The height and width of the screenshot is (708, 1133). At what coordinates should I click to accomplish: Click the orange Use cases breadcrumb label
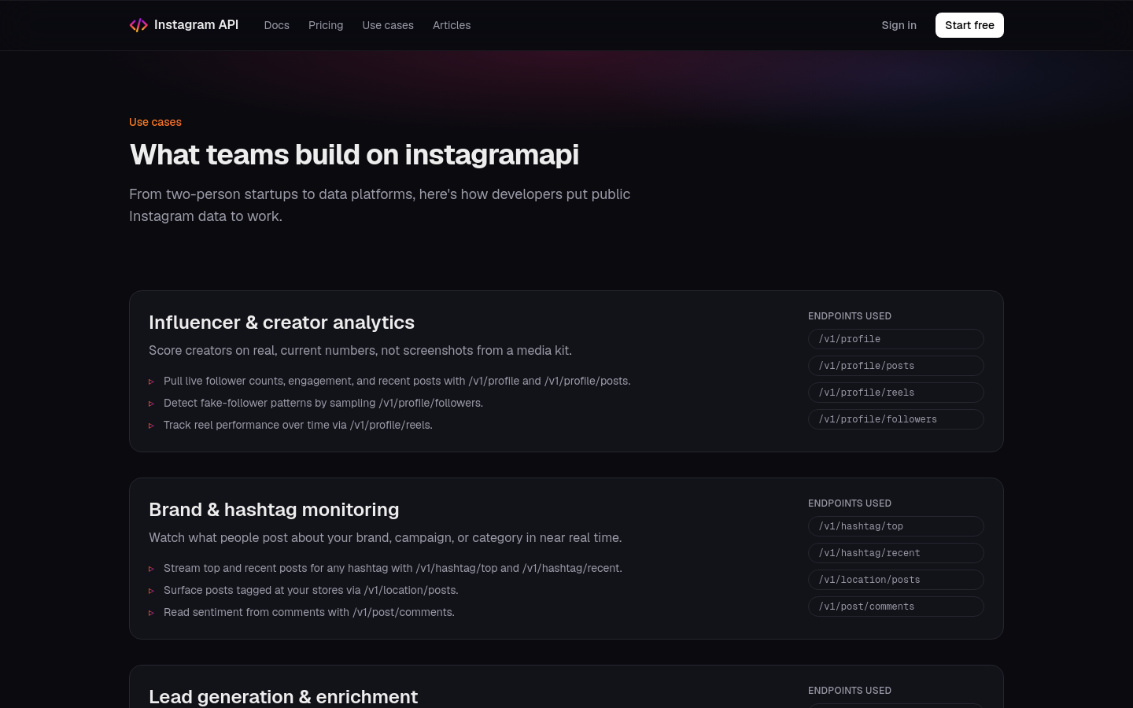pyautogui.click(x=155, y=122)
